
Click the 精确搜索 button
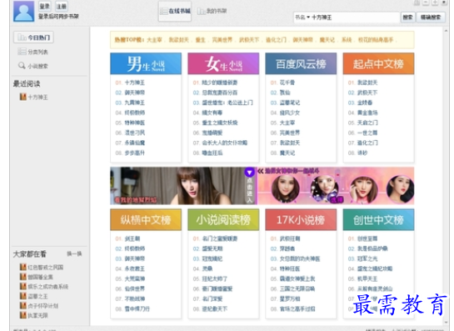click(431, 18)
